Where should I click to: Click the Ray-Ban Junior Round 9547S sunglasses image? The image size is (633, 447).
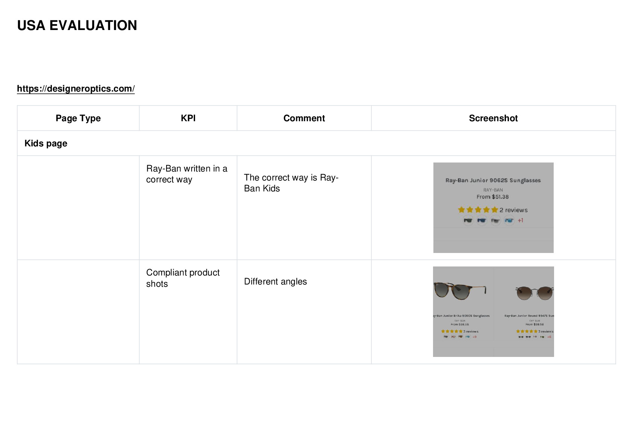pos(535,293)
